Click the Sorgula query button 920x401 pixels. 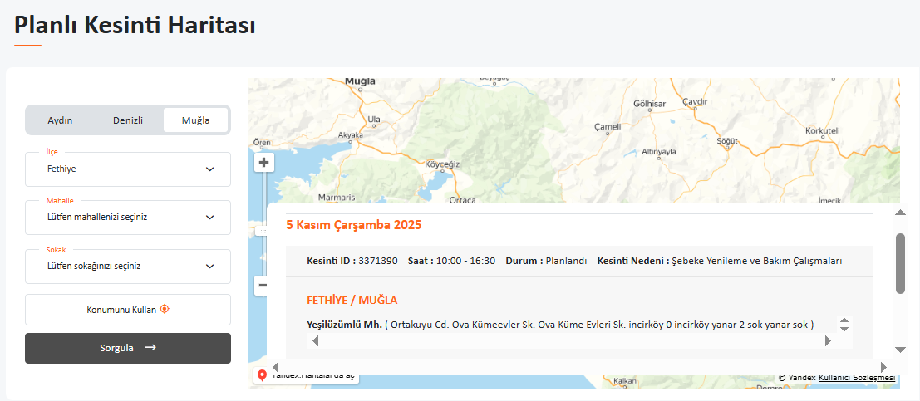pos(128,348)
